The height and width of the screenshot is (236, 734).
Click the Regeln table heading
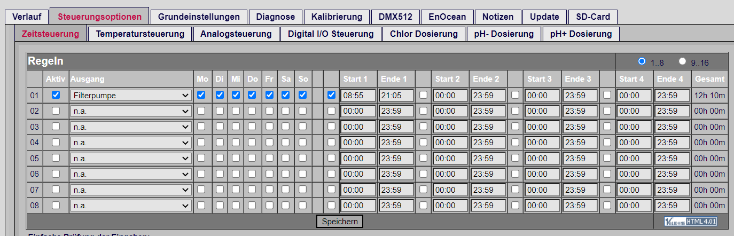(x=46, y=61)
